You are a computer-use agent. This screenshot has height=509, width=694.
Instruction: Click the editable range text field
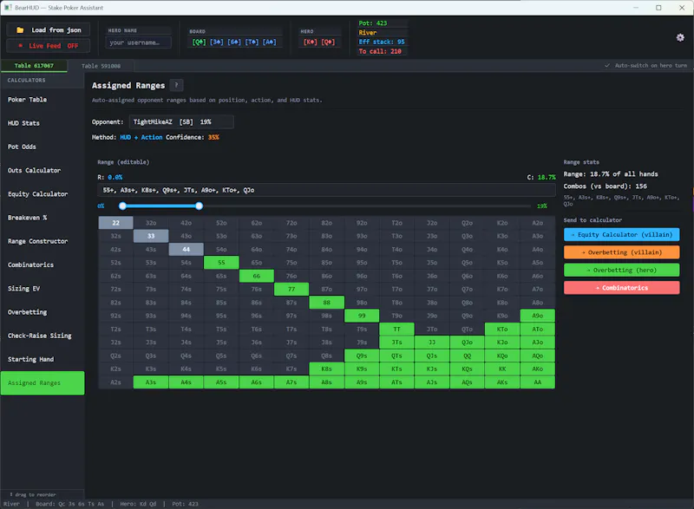[x=326, y=190]
